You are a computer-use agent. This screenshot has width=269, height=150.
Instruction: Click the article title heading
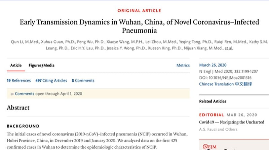point(139,26)
